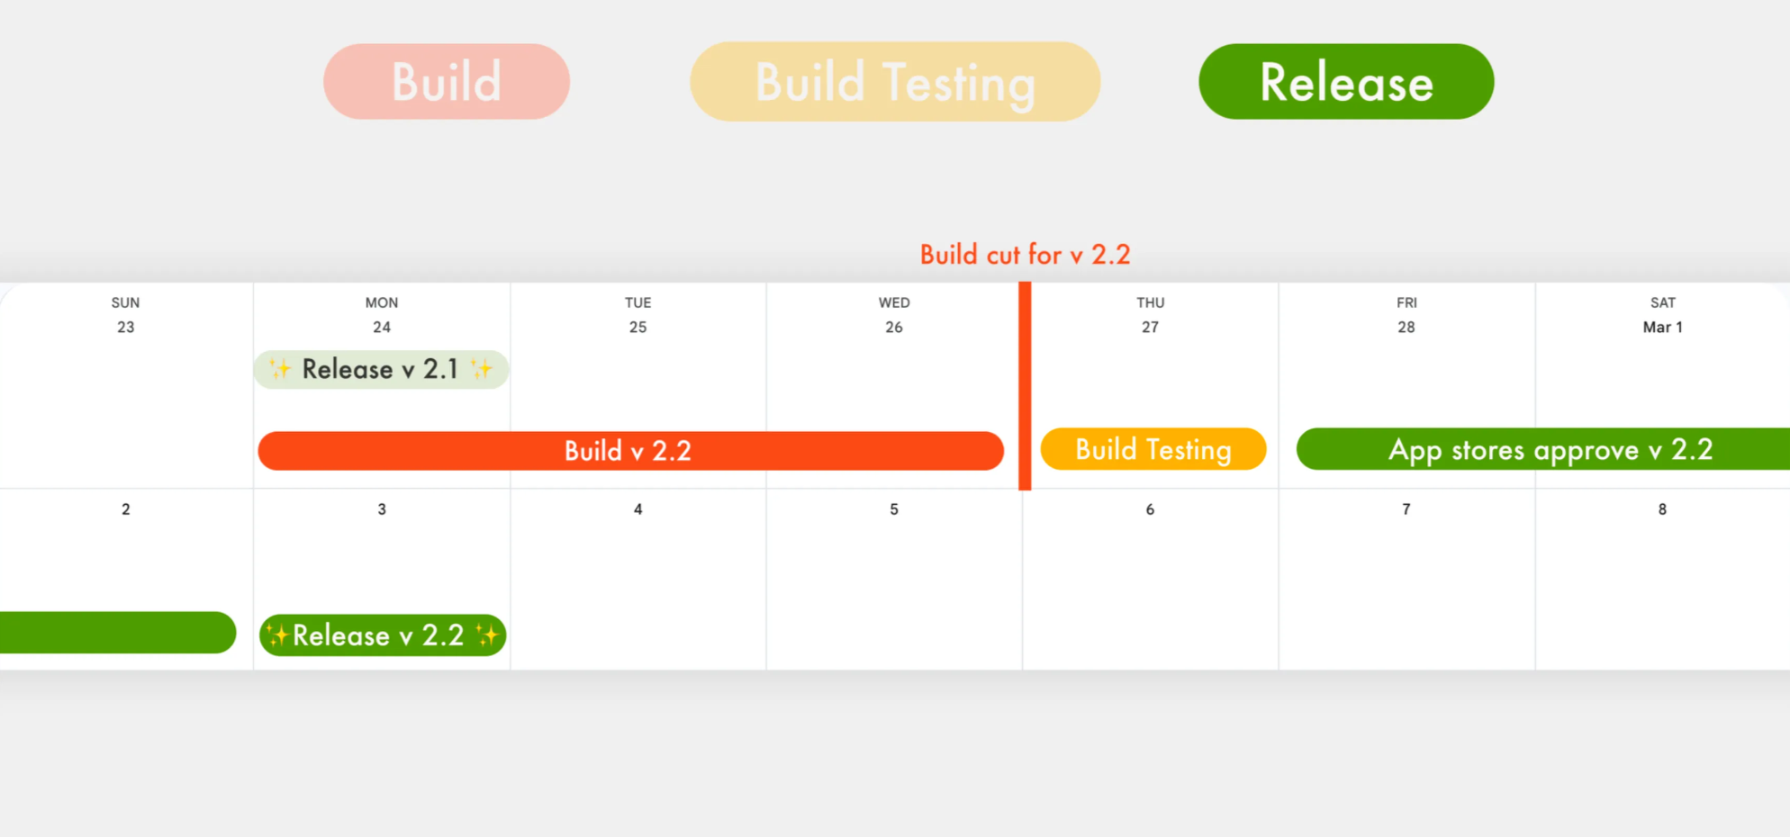The width and height of the screenshot is (1790, 837).
Task: Click the Build cut for v 2.2 label
Action: tap(1025, 255)
